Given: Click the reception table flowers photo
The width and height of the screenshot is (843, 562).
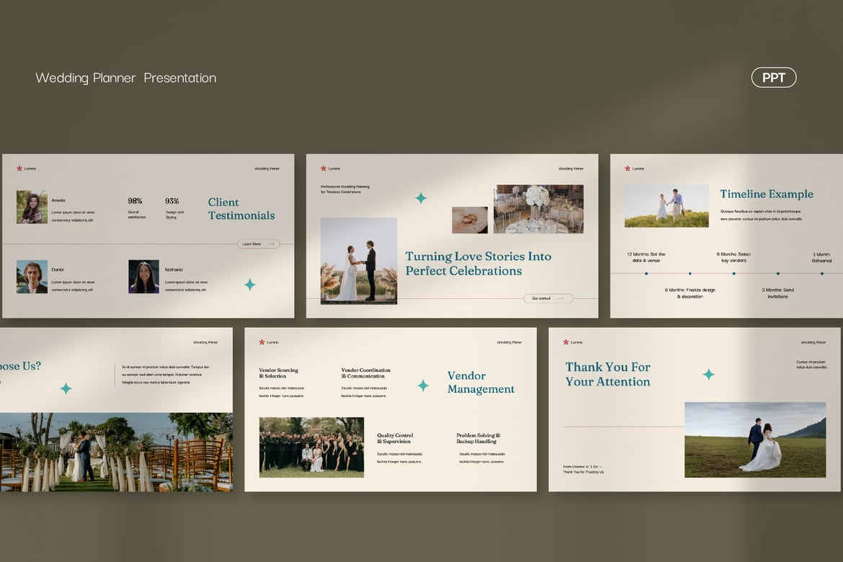Looking at the screenshot, I should click(x=539, y=209).
